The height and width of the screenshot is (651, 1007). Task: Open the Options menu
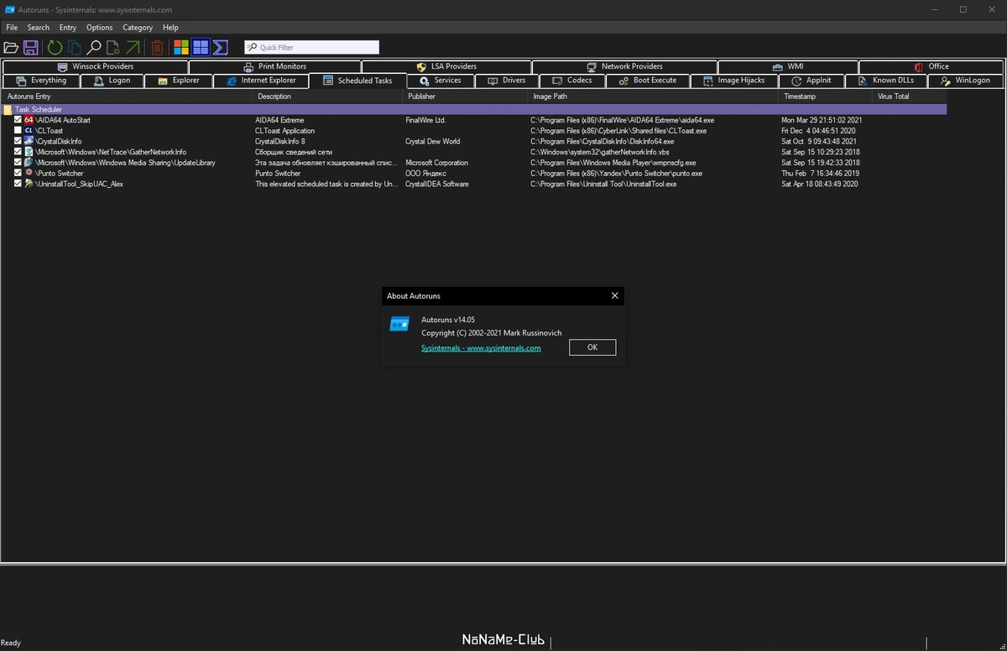(x=100, y=28)
